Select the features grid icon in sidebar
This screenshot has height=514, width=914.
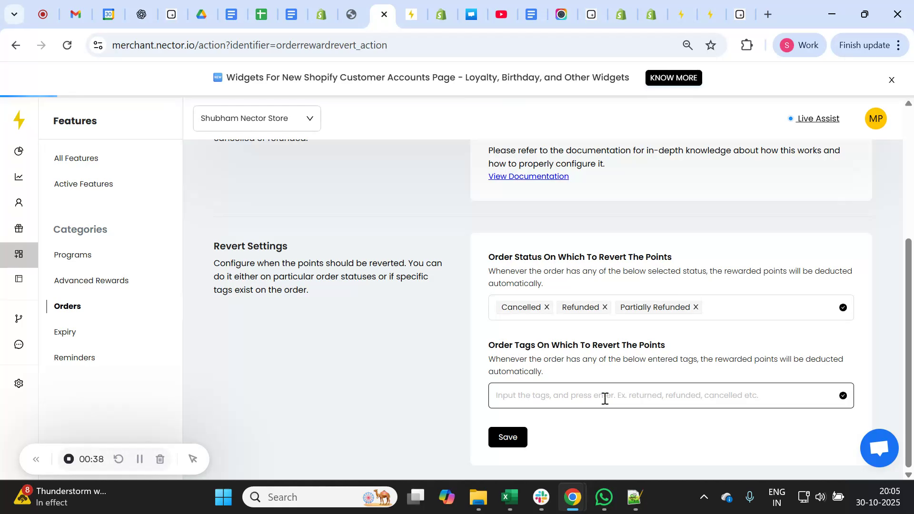(19, 254)
